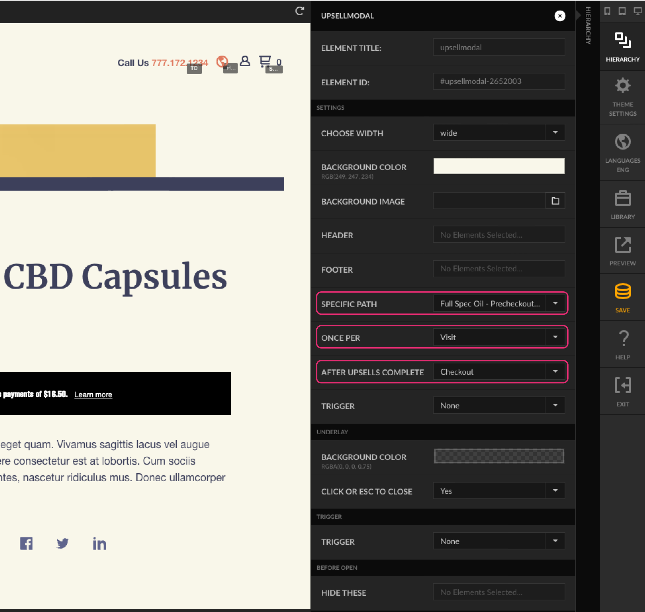This screenshot has height=612, width=645.
Task: Share on Twitter icon
Action: 63,543
